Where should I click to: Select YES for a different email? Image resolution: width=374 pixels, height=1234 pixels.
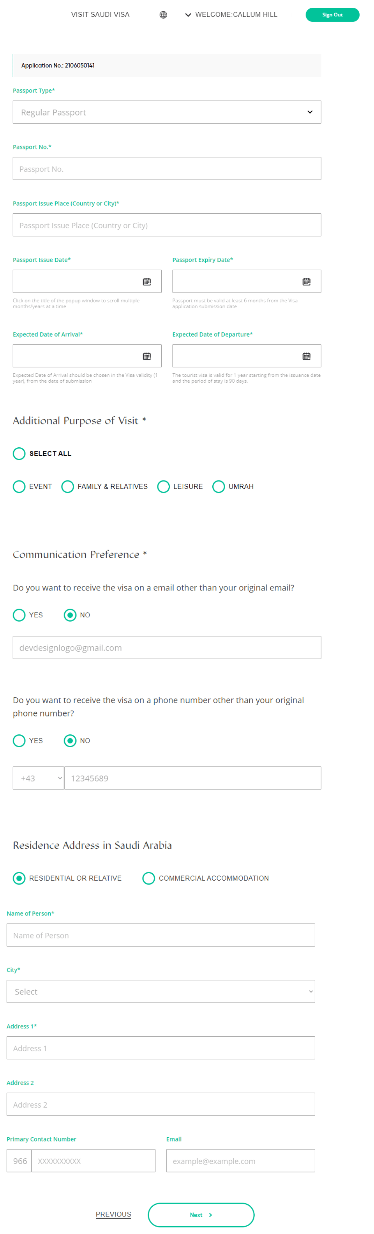tap(19, 615)
